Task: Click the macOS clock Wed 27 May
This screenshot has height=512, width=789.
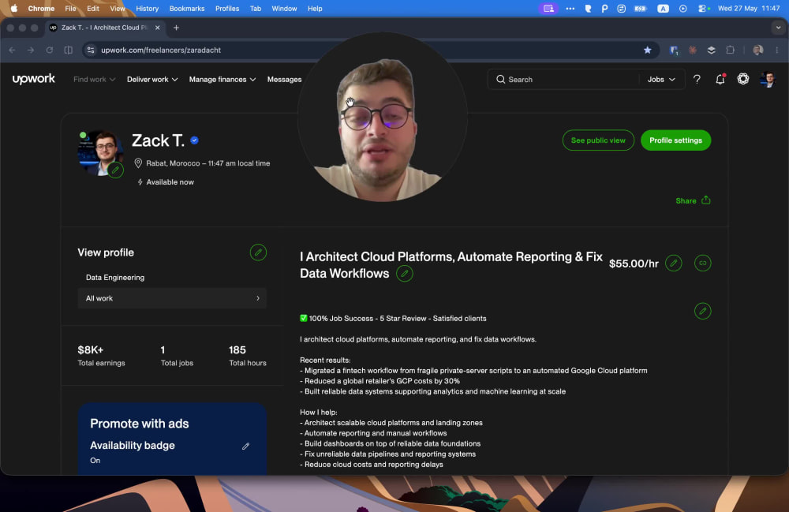Action: click(x=749, y=9)
